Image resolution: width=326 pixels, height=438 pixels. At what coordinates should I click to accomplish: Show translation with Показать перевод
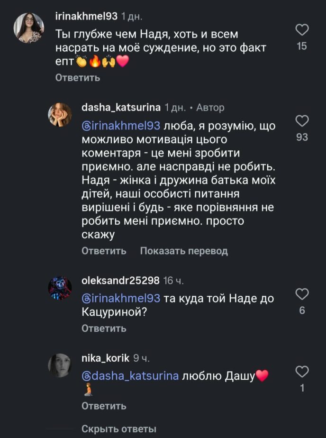tap(184, 251)
